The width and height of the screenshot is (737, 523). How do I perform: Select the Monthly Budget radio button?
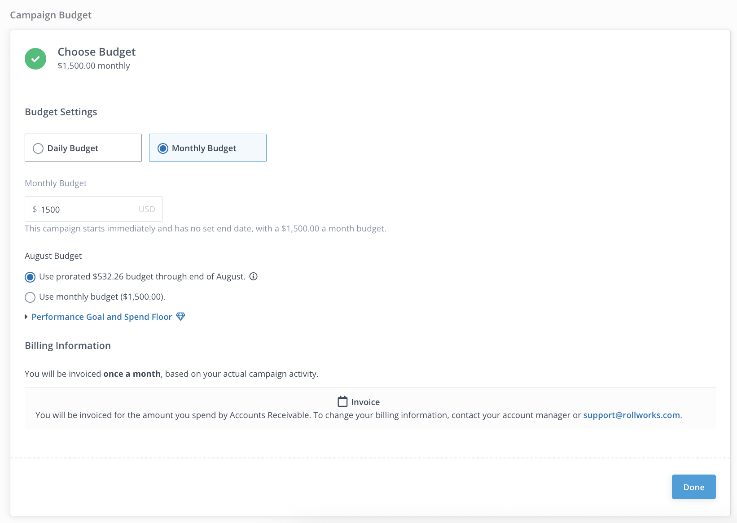163,148
